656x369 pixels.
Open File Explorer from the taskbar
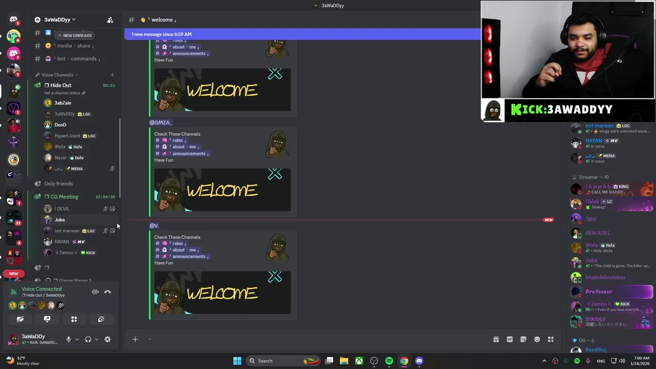pos(344,361)
